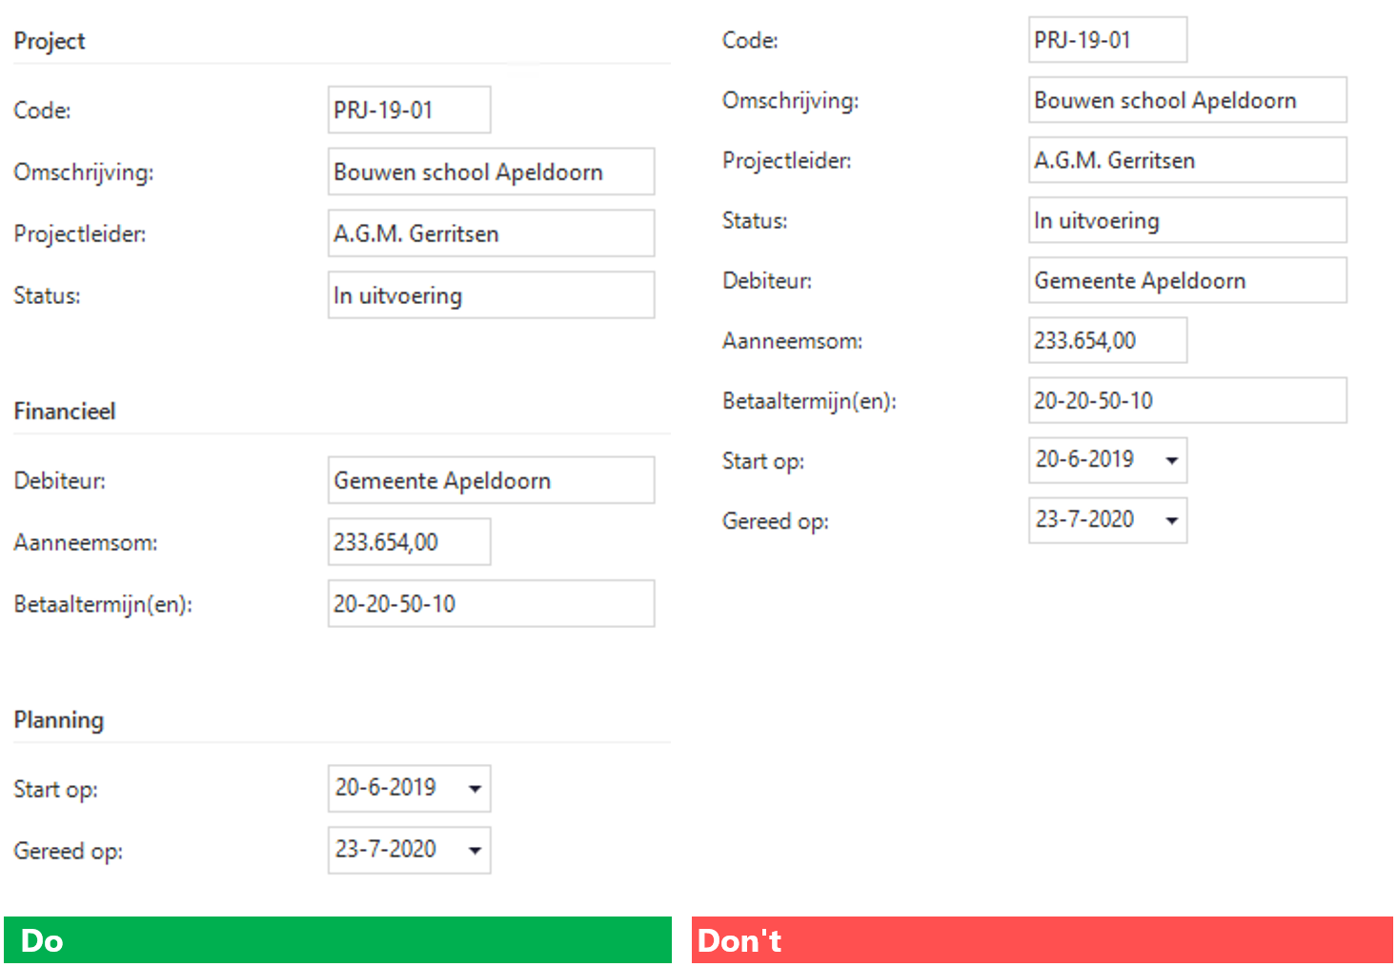This screenshot has height=967, width=1397.
Task: Select the Omschrijving field in the Don't example
Action: (1187, 100)
